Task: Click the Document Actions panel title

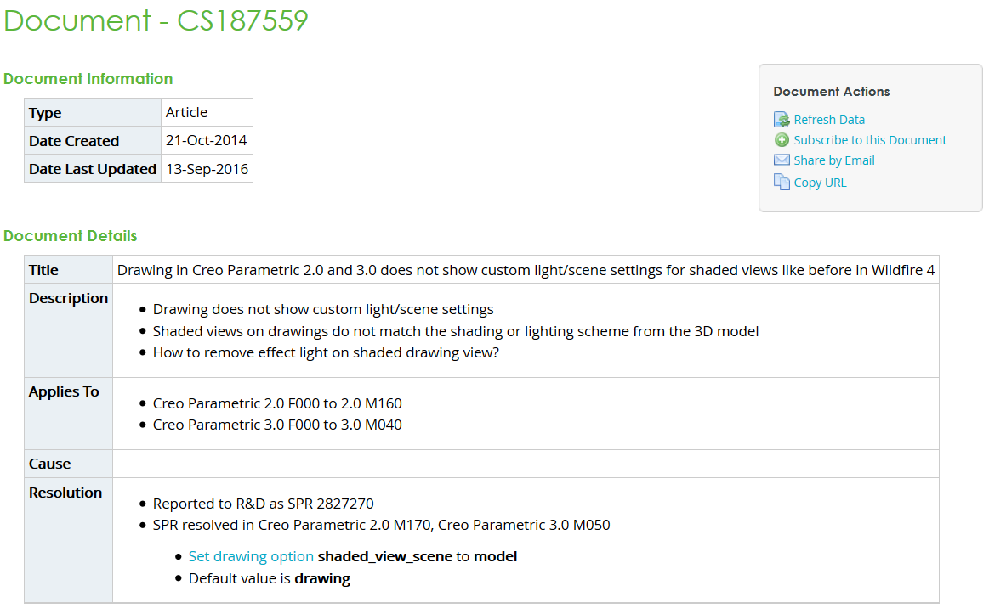Action: click(832, 92)
